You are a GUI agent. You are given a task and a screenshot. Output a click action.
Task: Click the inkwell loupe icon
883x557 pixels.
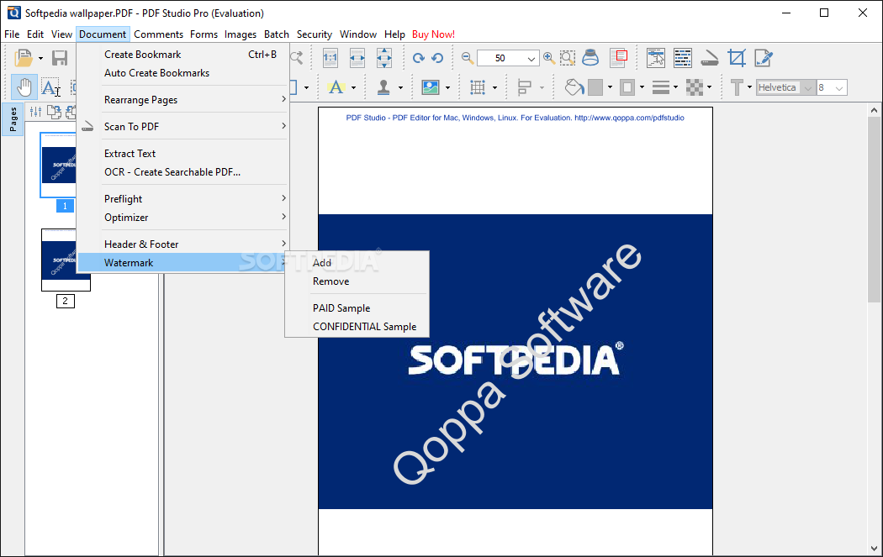590,57
